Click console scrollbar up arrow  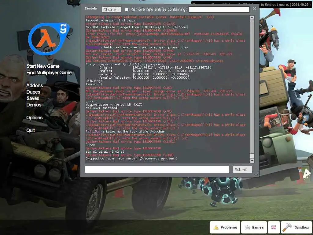252,17
